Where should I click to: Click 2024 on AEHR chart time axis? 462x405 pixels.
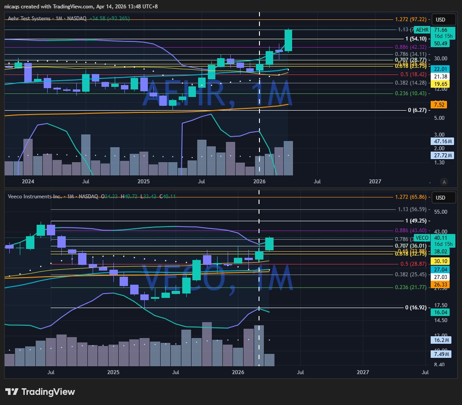(x=28, y=182)
